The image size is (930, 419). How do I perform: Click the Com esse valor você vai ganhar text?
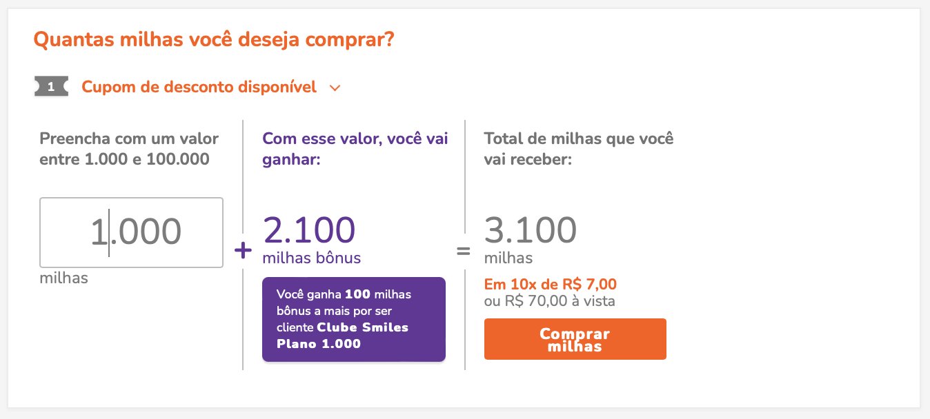pos(355,148)
